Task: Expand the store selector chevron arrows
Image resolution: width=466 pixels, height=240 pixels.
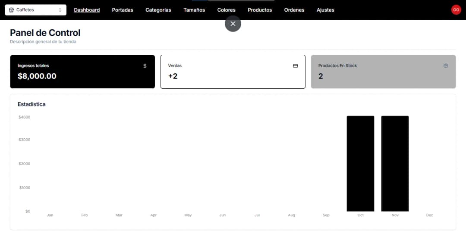Action: tap(60, 10)
